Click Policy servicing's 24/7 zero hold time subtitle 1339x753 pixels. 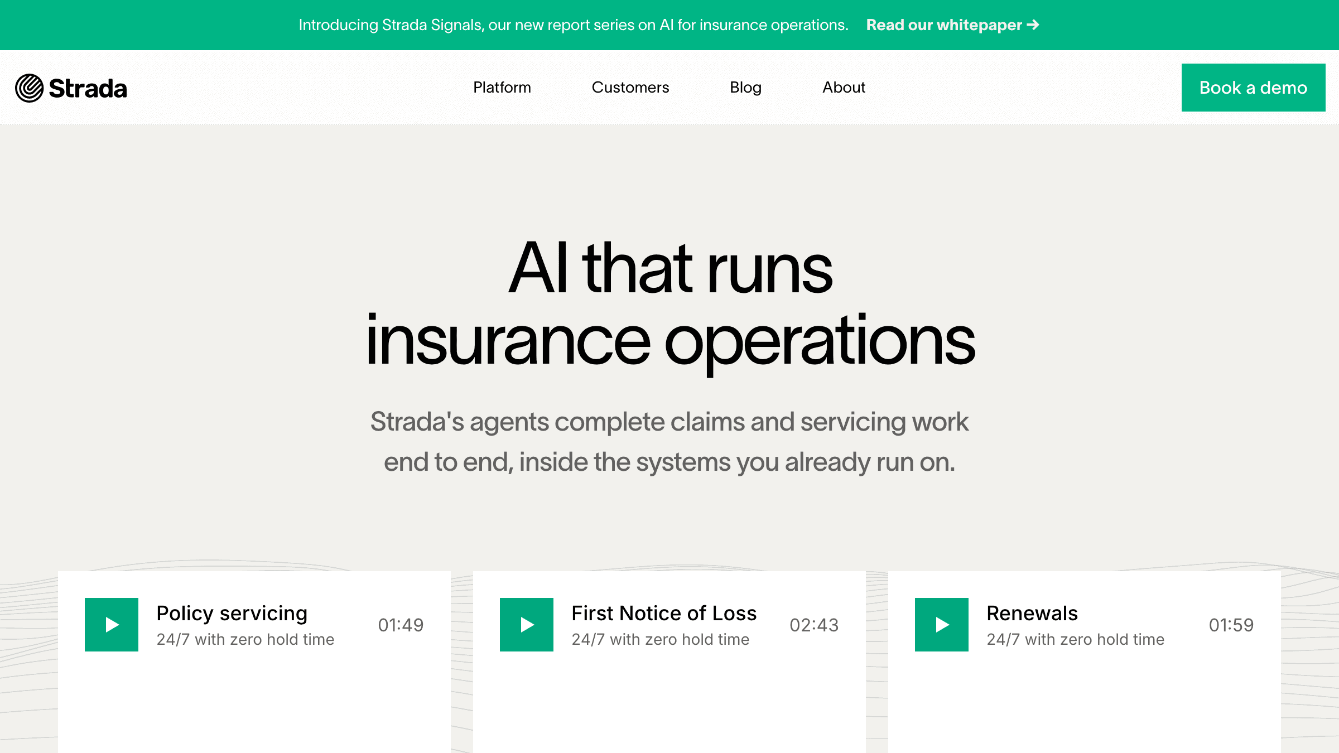click(x=245, y=639)
